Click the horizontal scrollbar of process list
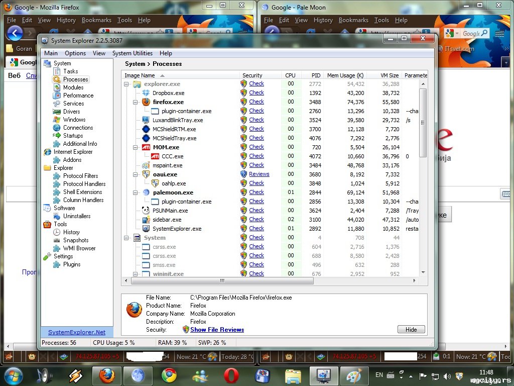Screen dimensions: 514x386 [x=222, y=280]
